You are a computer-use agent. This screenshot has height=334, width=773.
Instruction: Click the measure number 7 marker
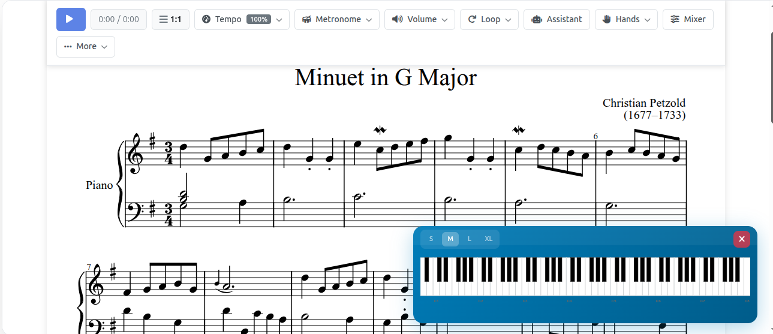click(89, 267)
